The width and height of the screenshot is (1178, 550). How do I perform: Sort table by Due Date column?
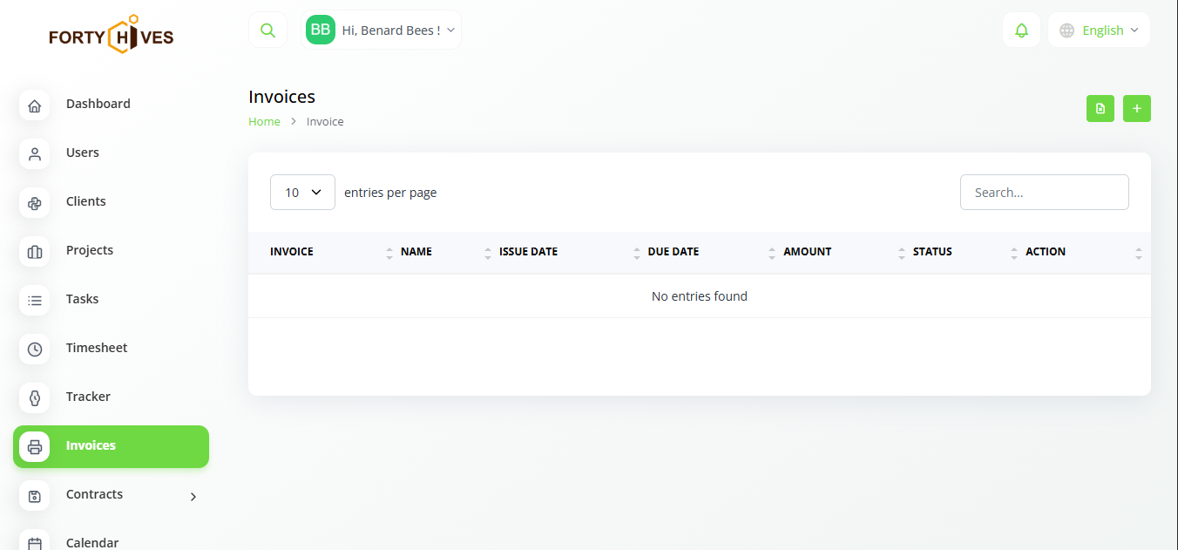674,252
